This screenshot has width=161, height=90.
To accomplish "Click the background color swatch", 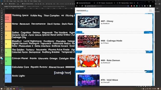I will point(2,59).
